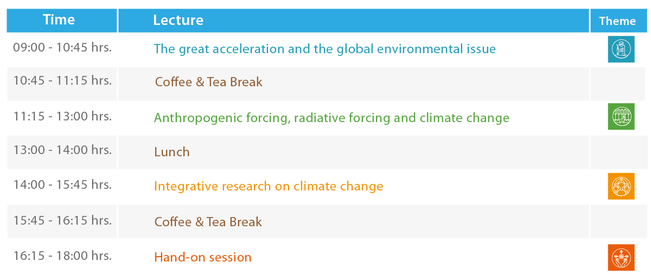Select the 09:00 - 10:45 hrs. time cell
Viewport: 651px width, 274px height.
62,47
